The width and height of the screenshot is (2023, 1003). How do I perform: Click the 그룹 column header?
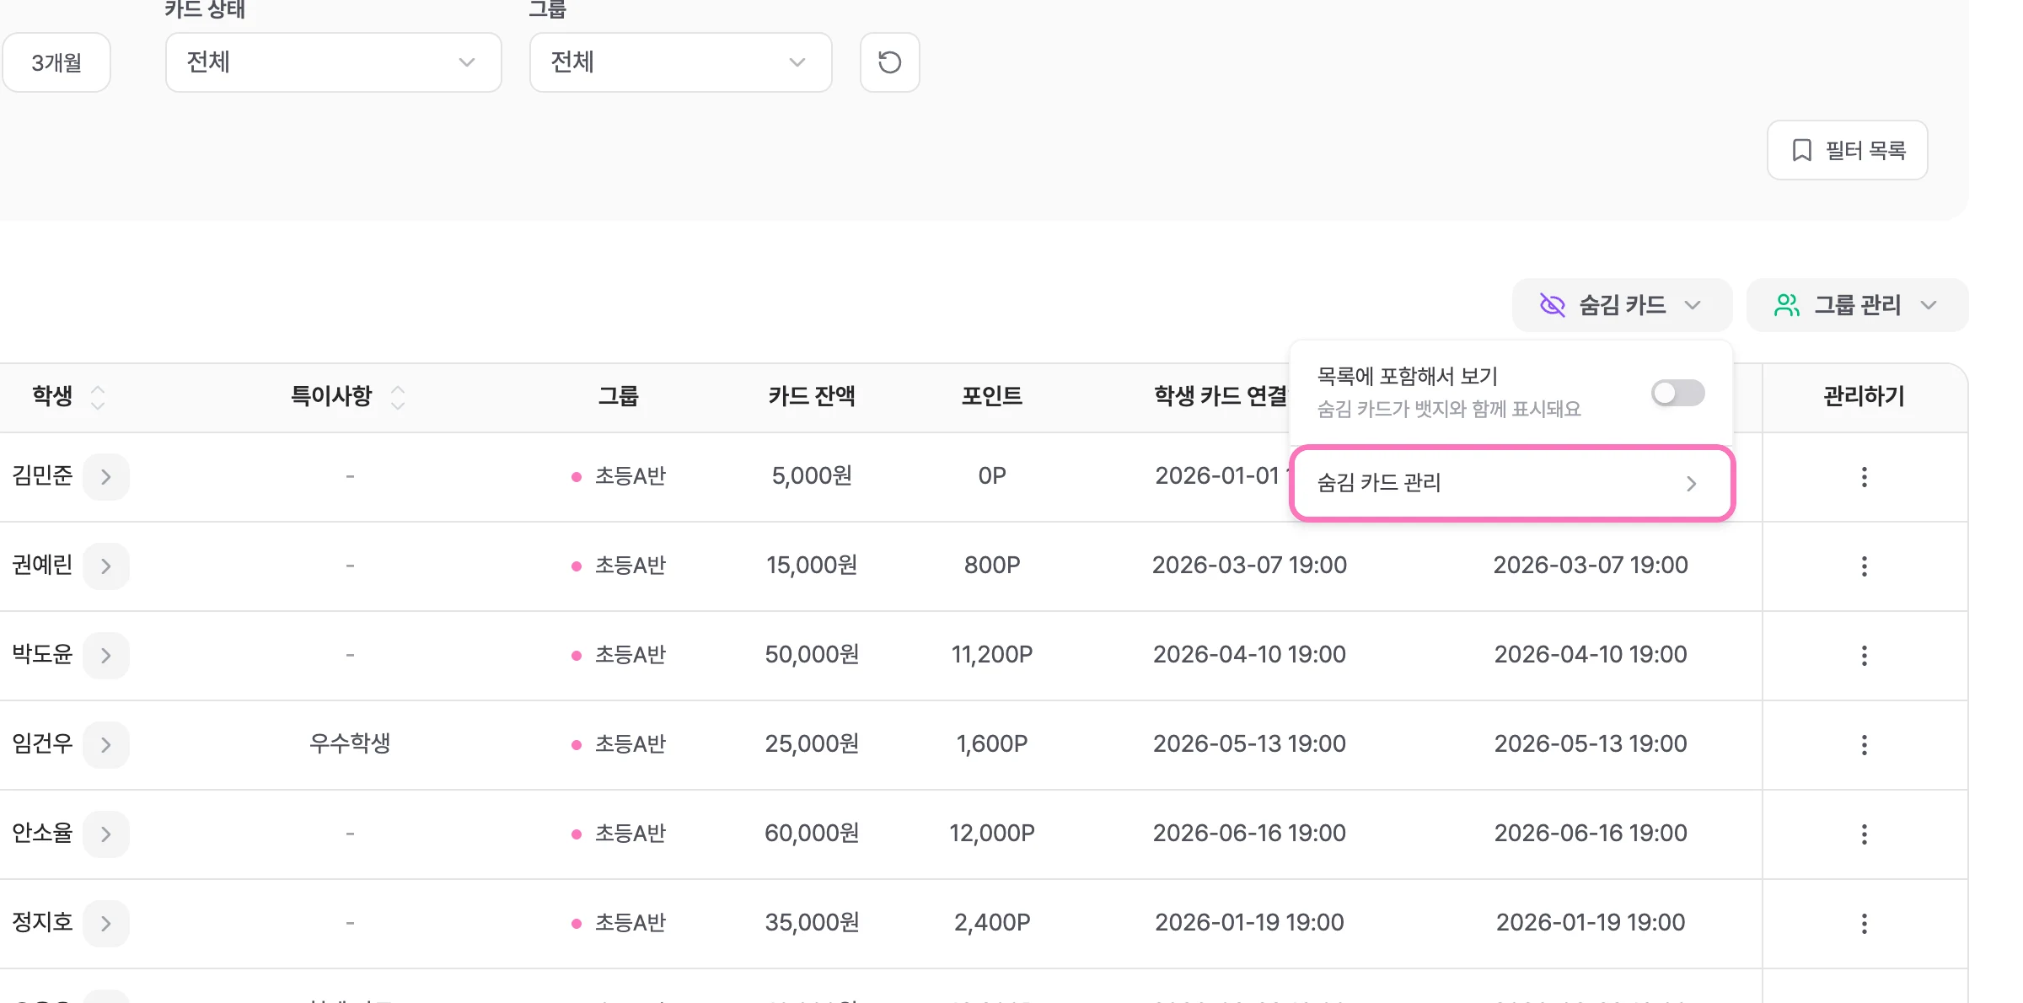619,396
